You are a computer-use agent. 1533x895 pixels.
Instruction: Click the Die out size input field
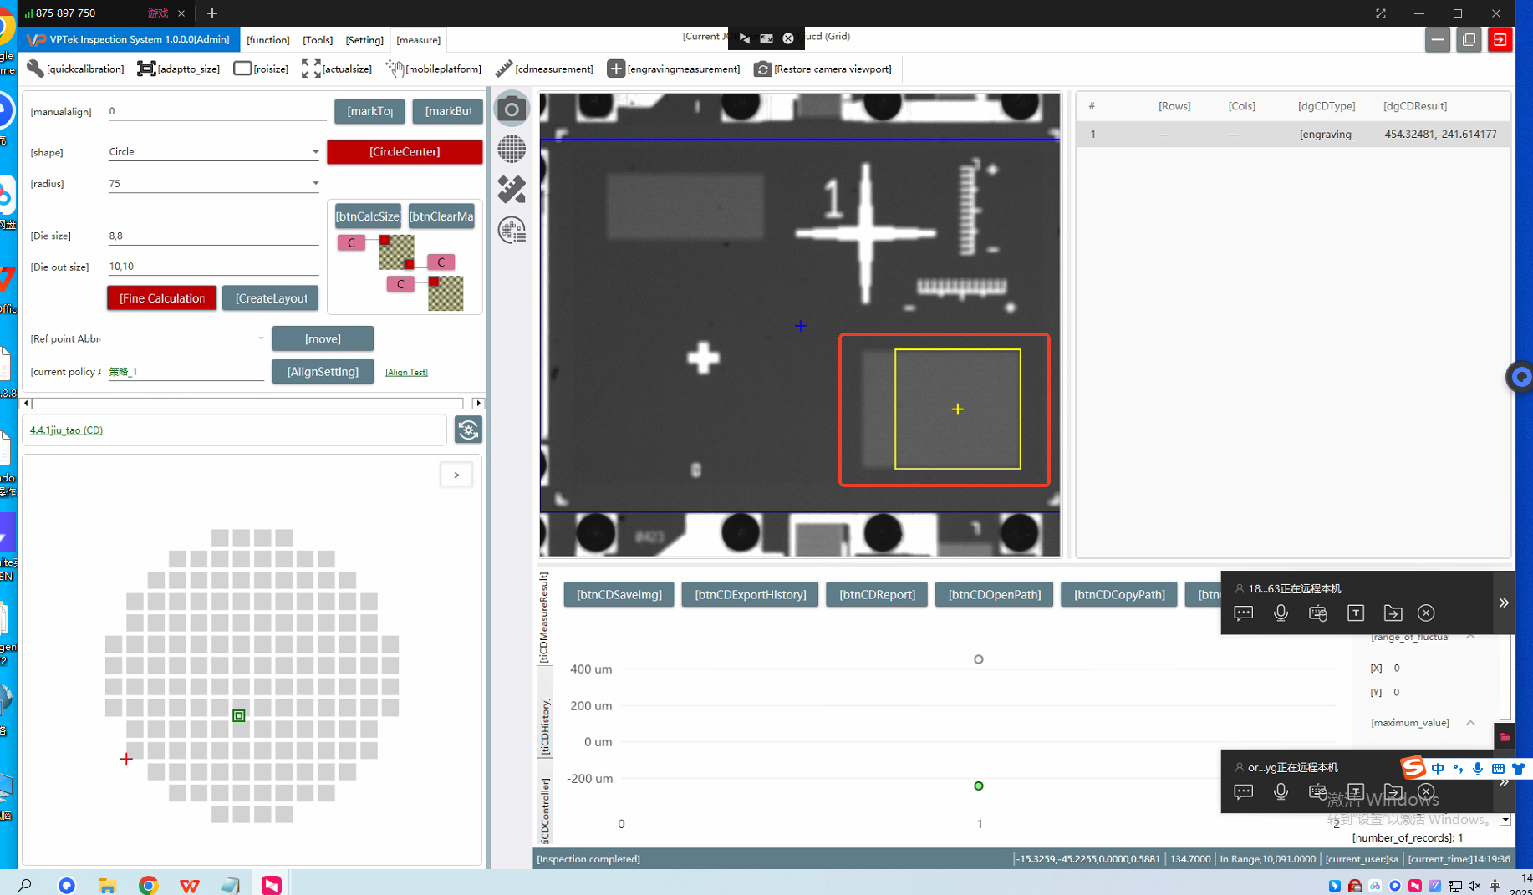click(x=213, y=267)
